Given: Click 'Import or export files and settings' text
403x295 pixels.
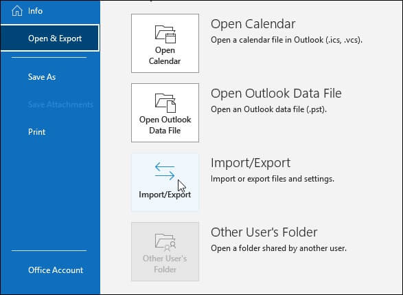Looking at the screenshot, I should tap(273, 179).
